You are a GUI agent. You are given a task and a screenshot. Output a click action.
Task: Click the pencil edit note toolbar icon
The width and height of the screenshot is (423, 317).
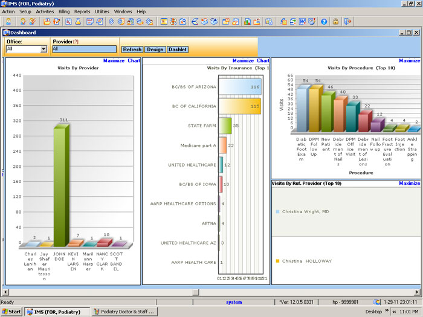coord(57,22)
